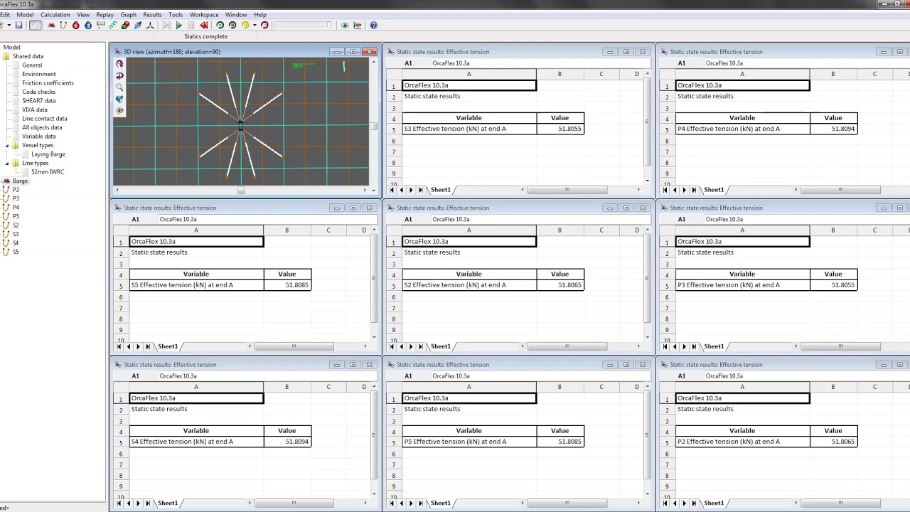Pause the simulation using the toolbar
This screenshot has width=910, height=512.
point(191,25)
